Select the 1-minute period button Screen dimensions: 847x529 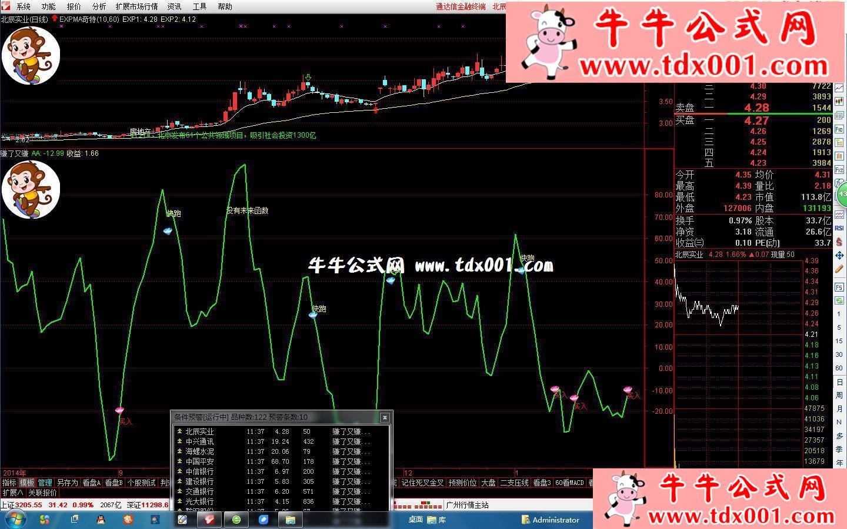[x=839, y=314]
